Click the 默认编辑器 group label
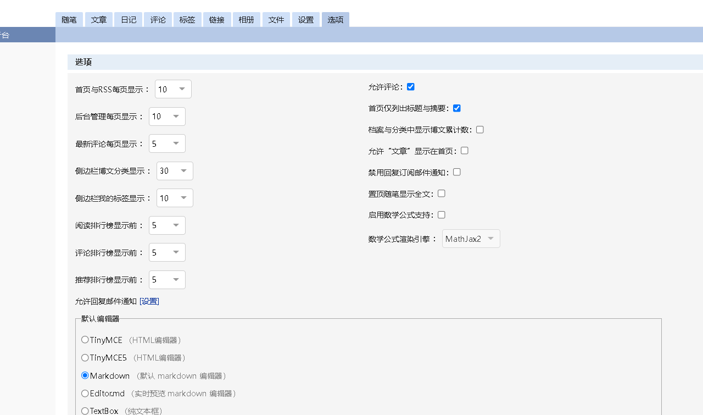 tap(100, 318)
